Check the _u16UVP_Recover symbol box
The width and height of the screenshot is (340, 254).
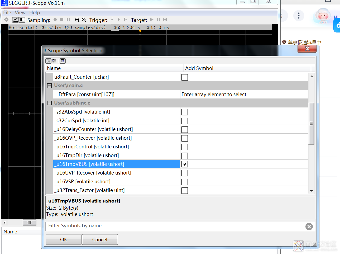click(x=185, y=173)
